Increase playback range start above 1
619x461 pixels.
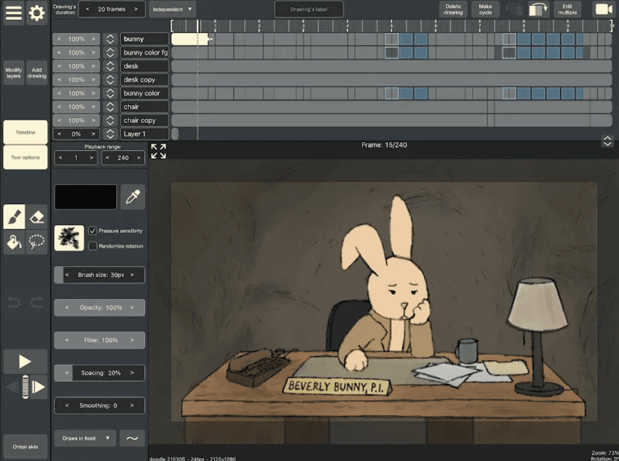[x=92, y=157]
